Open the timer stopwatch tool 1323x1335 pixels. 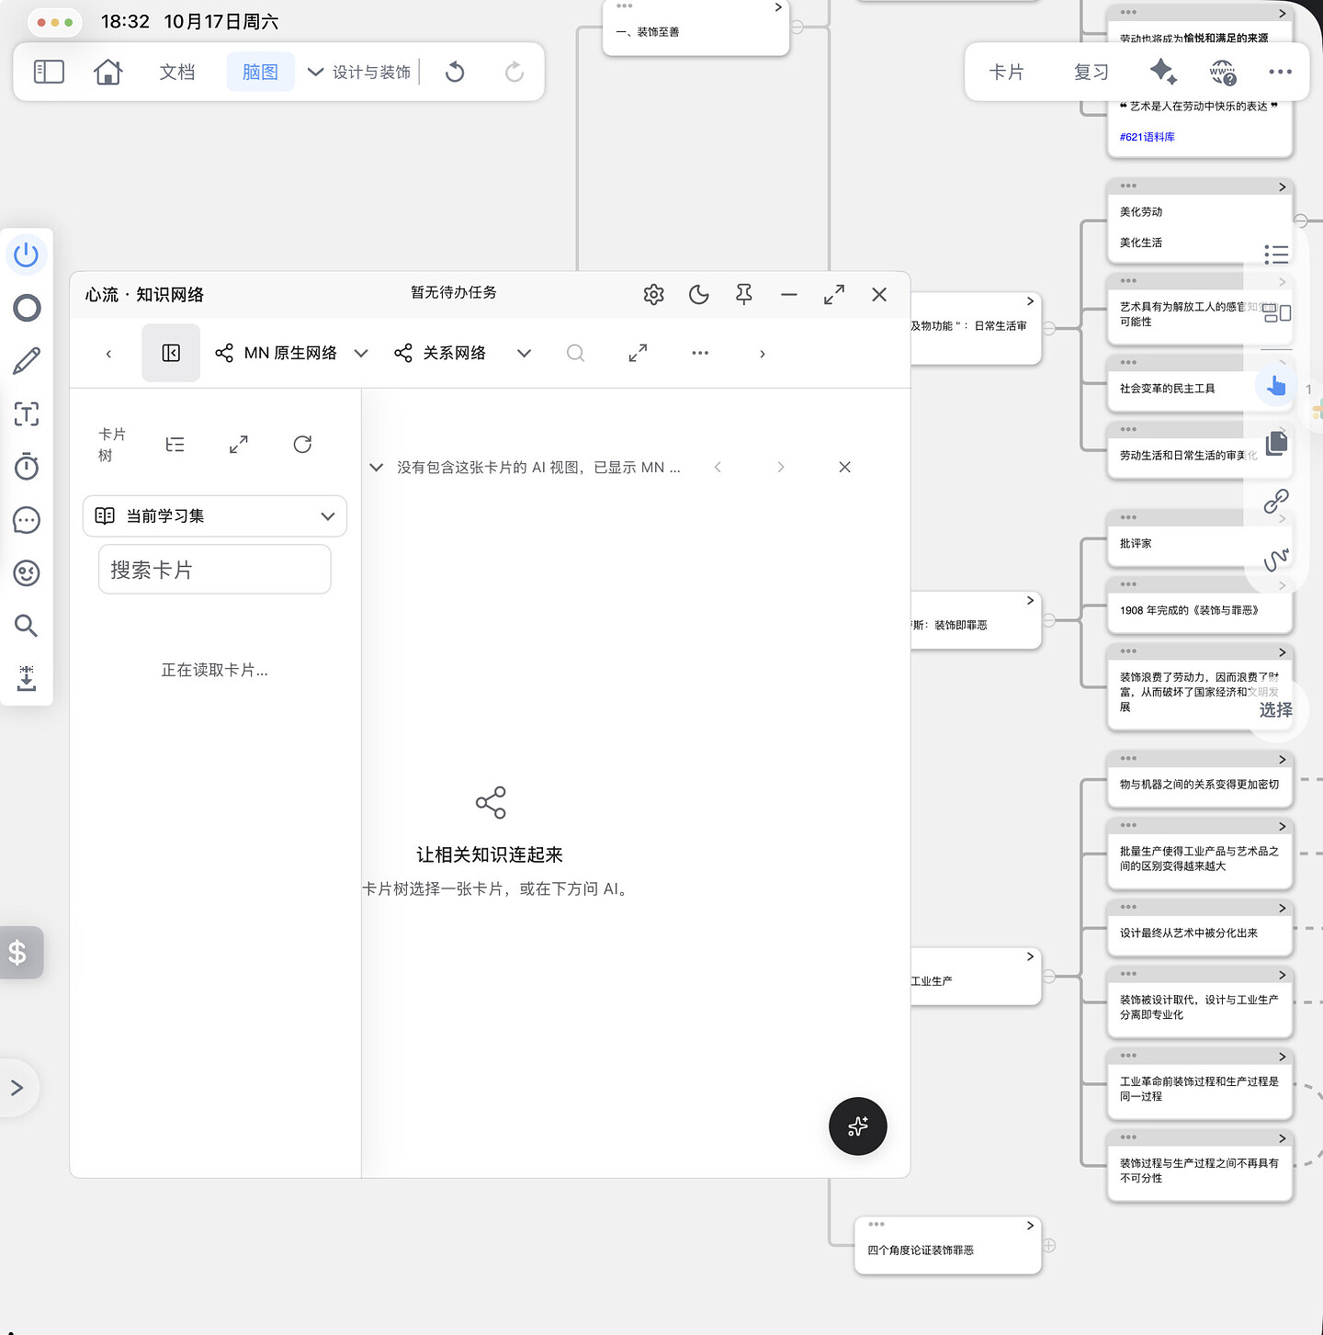27,467
